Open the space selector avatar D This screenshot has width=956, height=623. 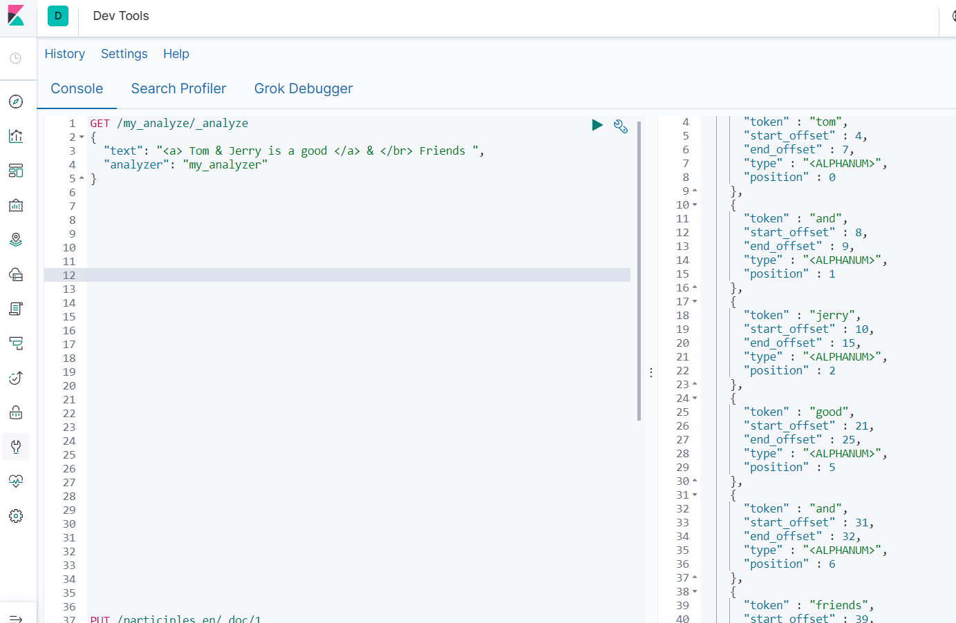[58, 16]
